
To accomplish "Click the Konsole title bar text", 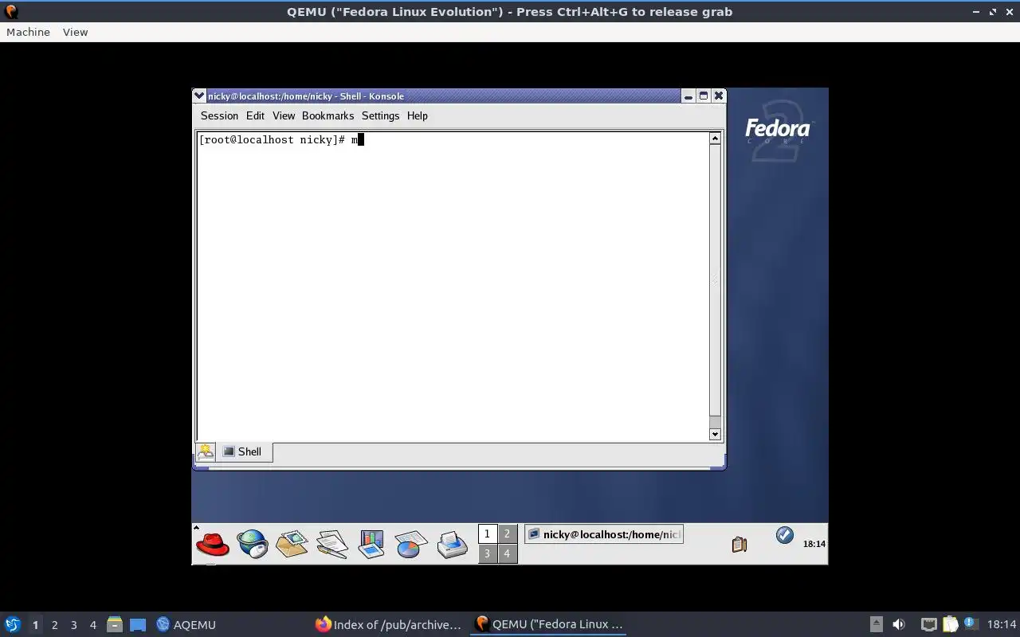I will (x=305, y=96).
